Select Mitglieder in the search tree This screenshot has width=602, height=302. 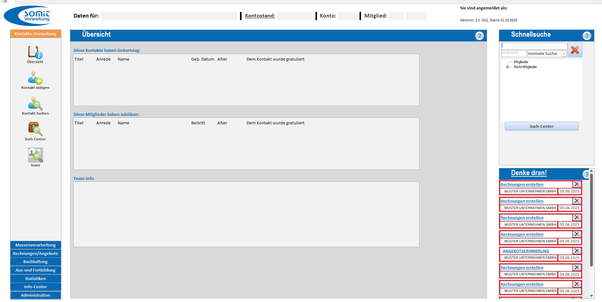coord(521,62)
